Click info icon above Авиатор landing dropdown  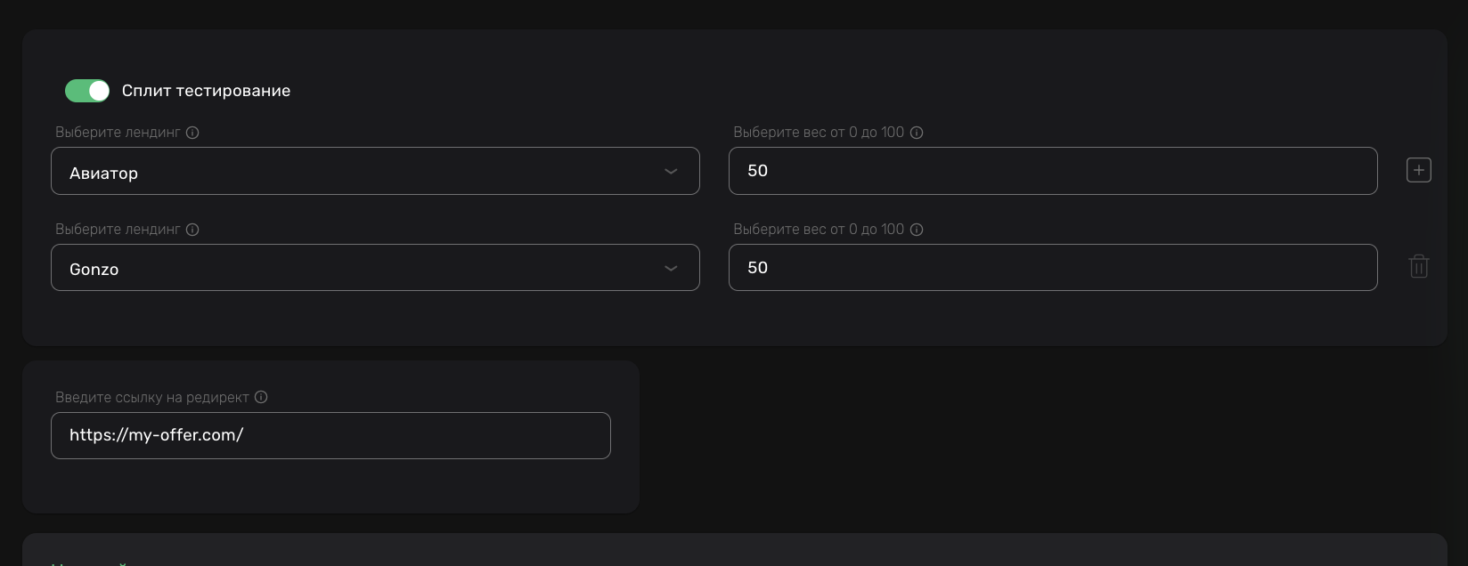[x=192, y=133]
